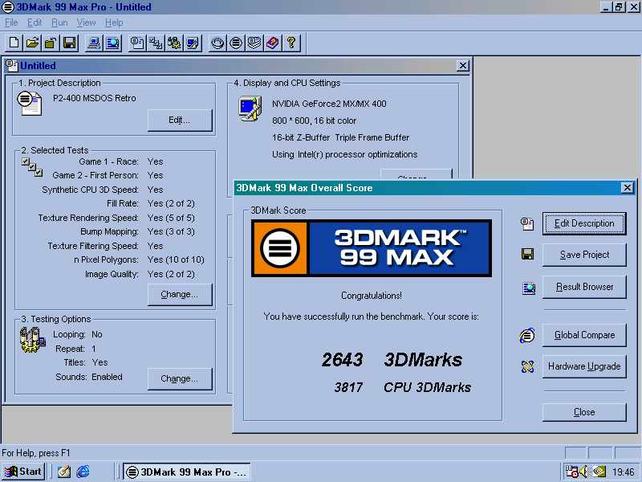This screenshot has width=642, height=482.
Task: Click the P2-400 MSDOS Retro description text
Action: pos(94,98)
